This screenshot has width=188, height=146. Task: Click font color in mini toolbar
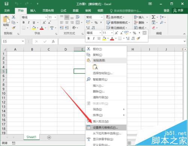coord(112,39)
